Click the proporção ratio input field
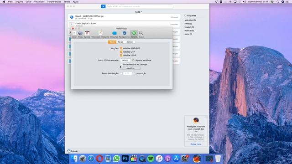Viewport: 292px width, 164px height. coord(127,73)
